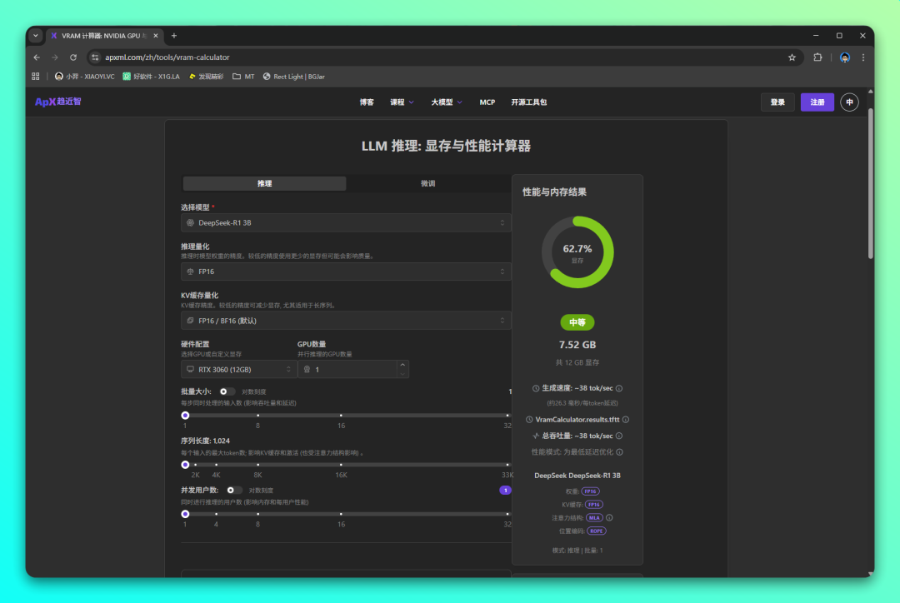
Task: Click the ApX logo in the header
Action: (58, 102)
